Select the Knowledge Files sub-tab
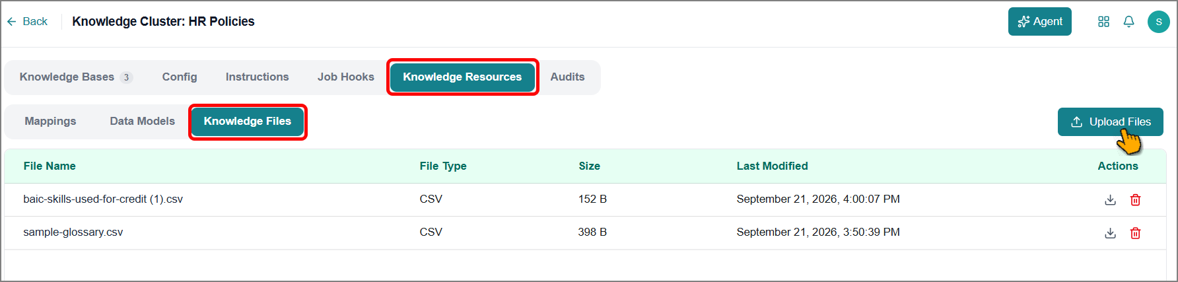Screen dimensions: 1178x282 pos(248,122)
